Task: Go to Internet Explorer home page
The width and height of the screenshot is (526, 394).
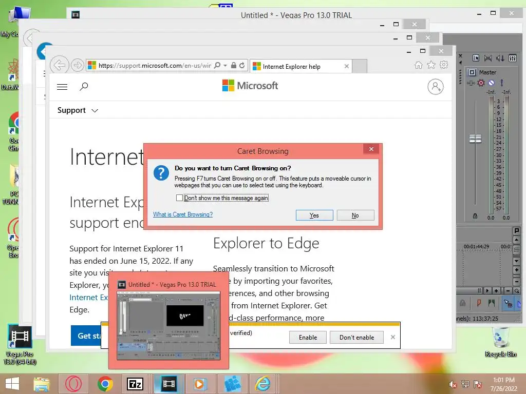Action: click(x=418, y=65)
